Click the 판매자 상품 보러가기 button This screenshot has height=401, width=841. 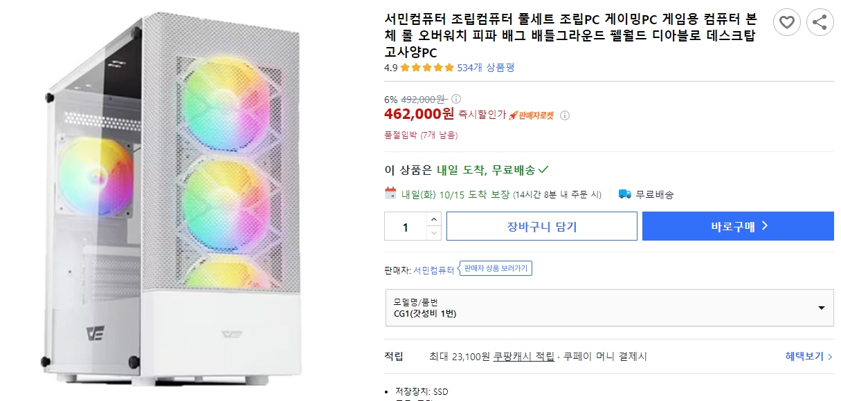496,270
